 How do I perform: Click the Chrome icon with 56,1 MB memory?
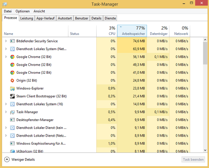click(x=12, y=57)
